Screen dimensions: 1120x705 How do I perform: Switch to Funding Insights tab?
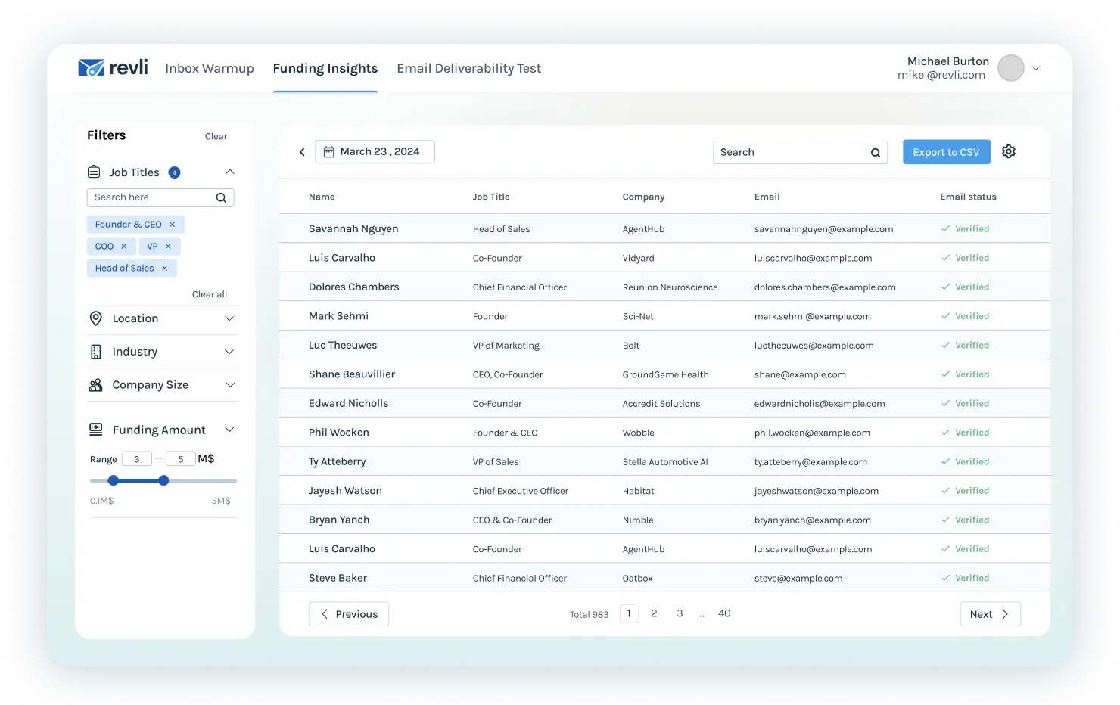click(x=325, y=68)
